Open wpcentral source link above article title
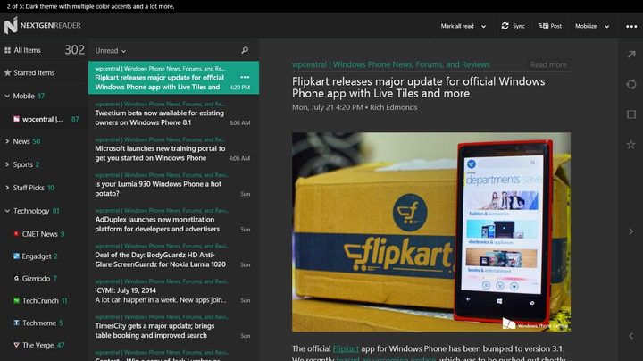The image size is (643, 361). click(x=391, y=64)
